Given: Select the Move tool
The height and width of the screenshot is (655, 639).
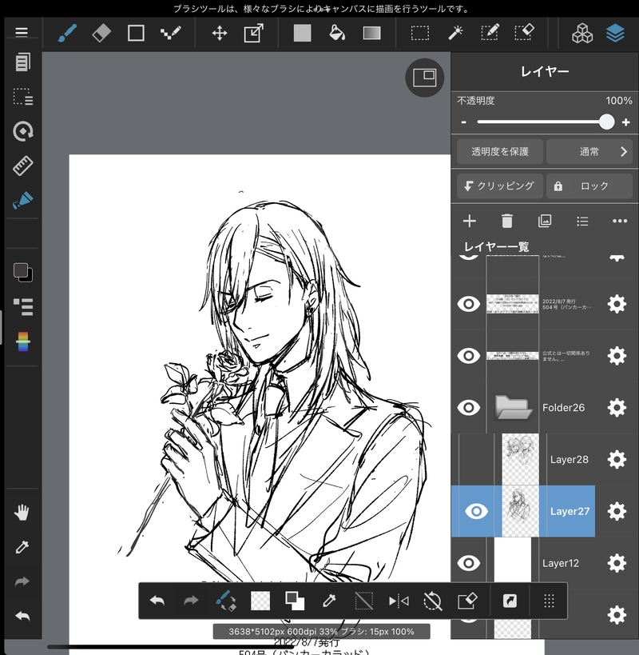Looking at the screenshot, I should [220, 33].
